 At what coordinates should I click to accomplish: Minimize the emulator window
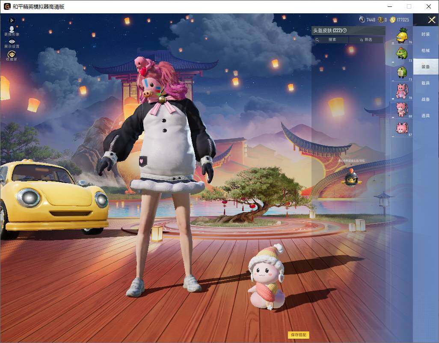tap(390, 6)
